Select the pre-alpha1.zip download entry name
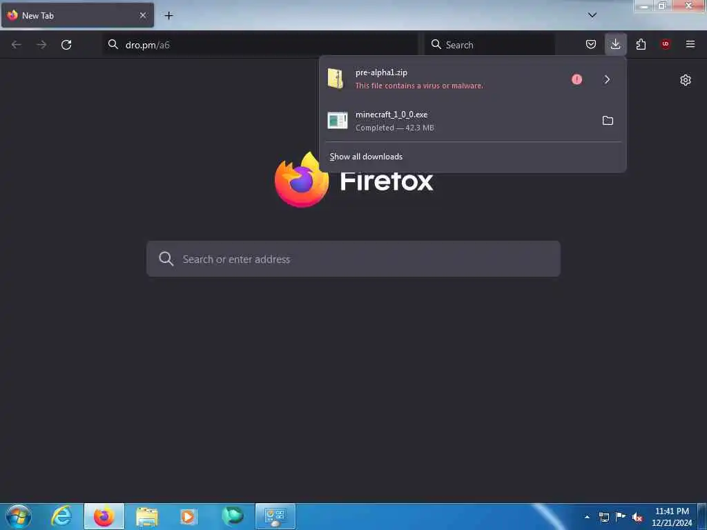This screenshot has height=530, width=707. (x=381, y=72)
